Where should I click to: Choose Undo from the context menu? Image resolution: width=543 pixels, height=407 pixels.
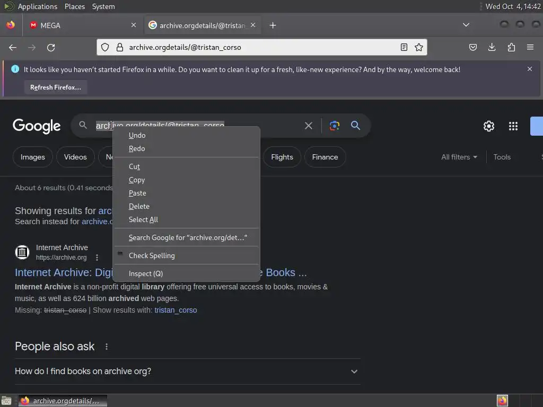(186, 135)
